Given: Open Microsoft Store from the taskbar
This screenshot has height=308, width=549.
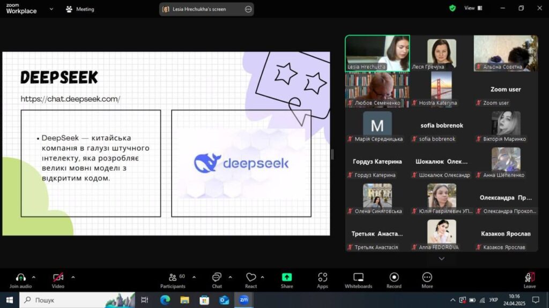Looking at the screenshot, I should pos(204,300).
